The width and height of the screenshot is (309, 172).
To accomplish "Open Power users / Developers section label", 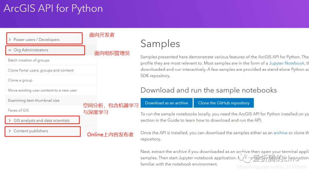I will (36, 39).
